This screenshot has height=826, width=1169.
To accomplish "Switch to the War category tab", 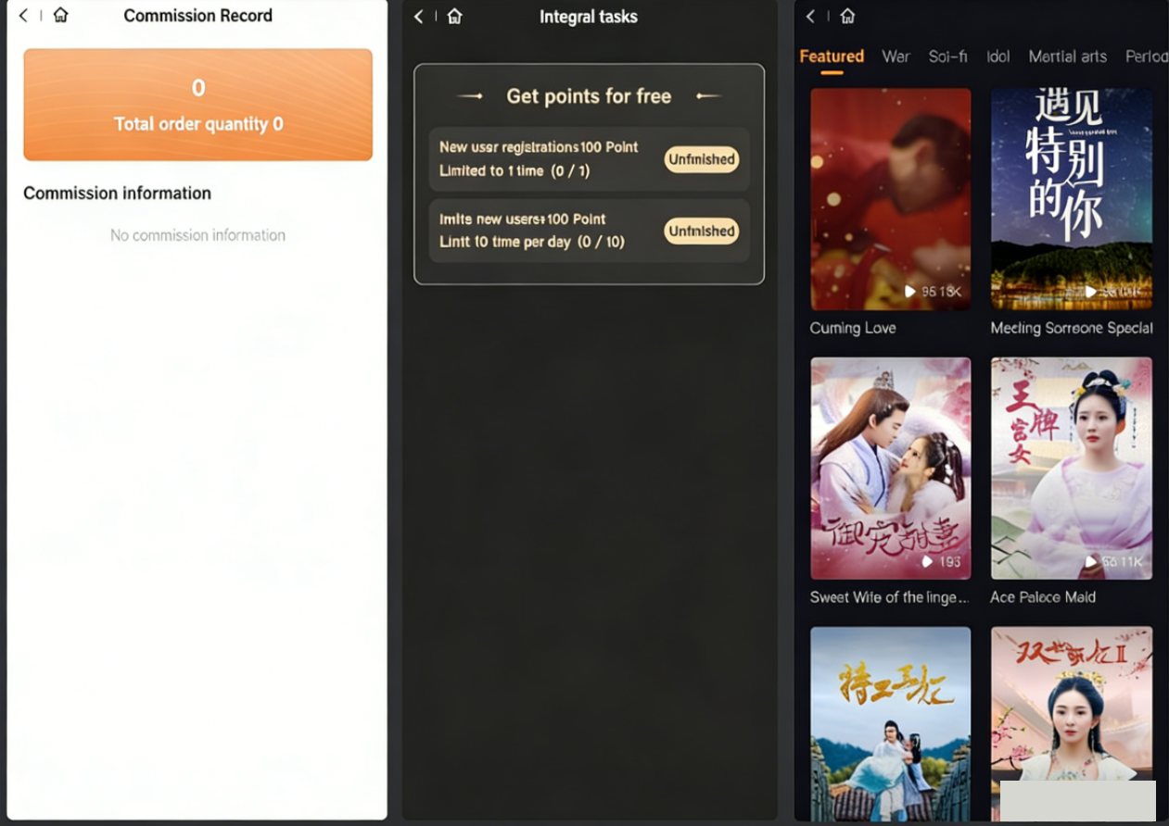I will (896, 56).
